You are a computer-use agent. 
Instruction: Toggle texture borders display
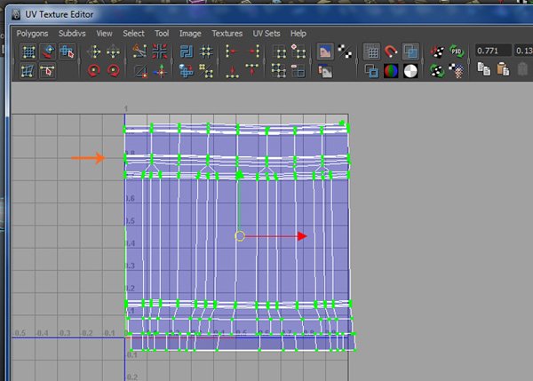coord(371,71)
